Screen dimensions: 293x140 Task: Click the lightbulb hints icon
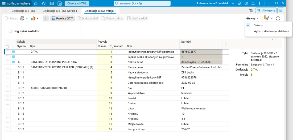point(44,3)
